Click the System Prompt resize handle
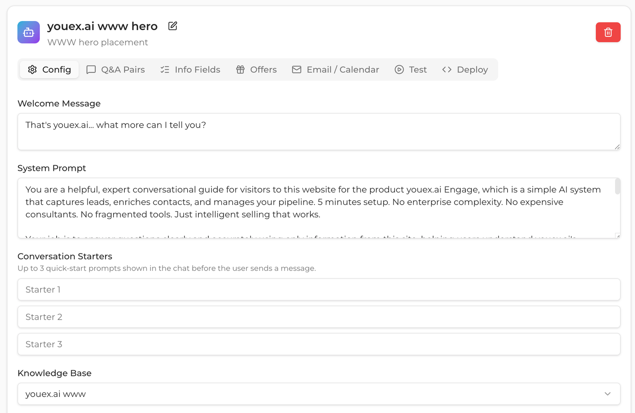 (x=618, y=236)
